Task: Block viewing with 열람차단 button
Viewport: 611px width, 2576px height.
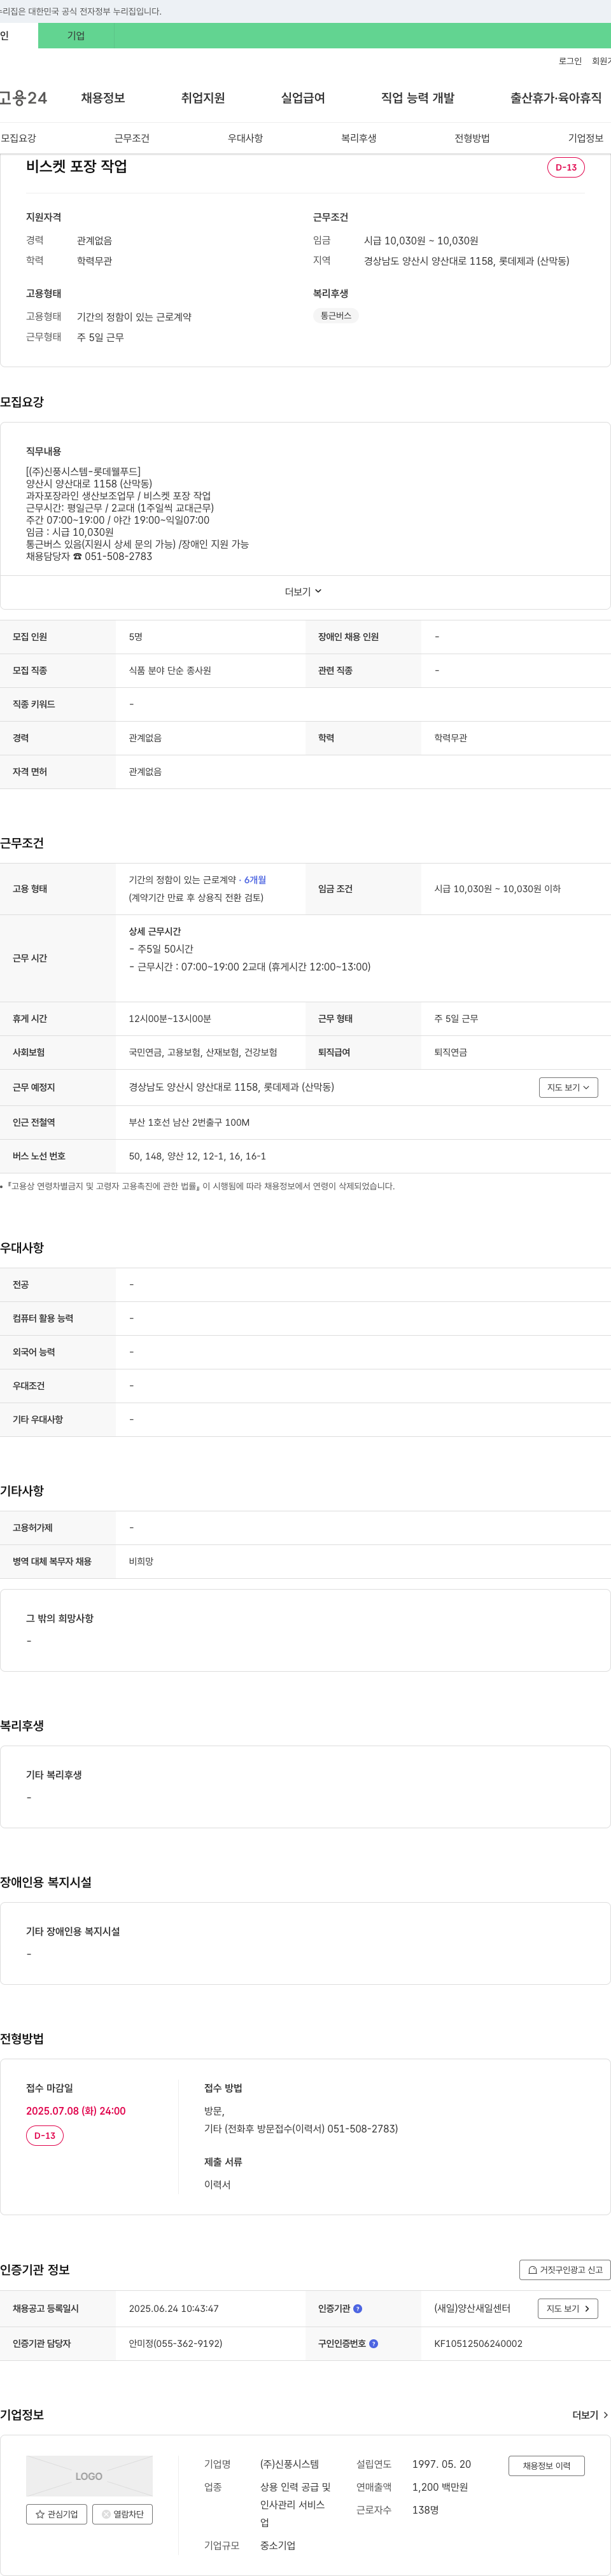Action: [122, 2514]
